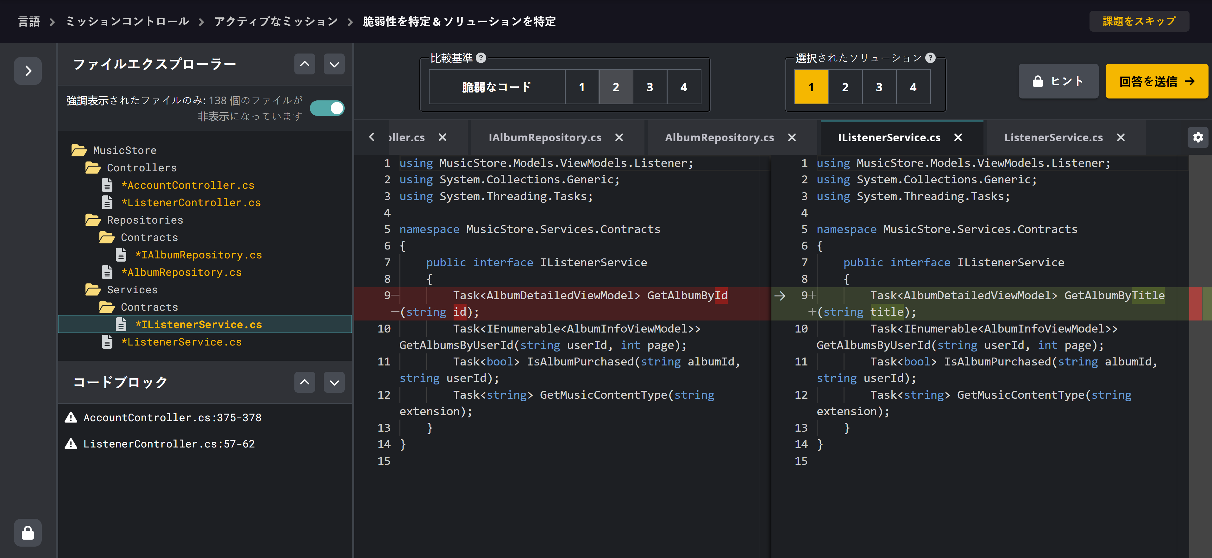
Task: Toggle the highlighted-files-only switch
Action: point(327,108)
